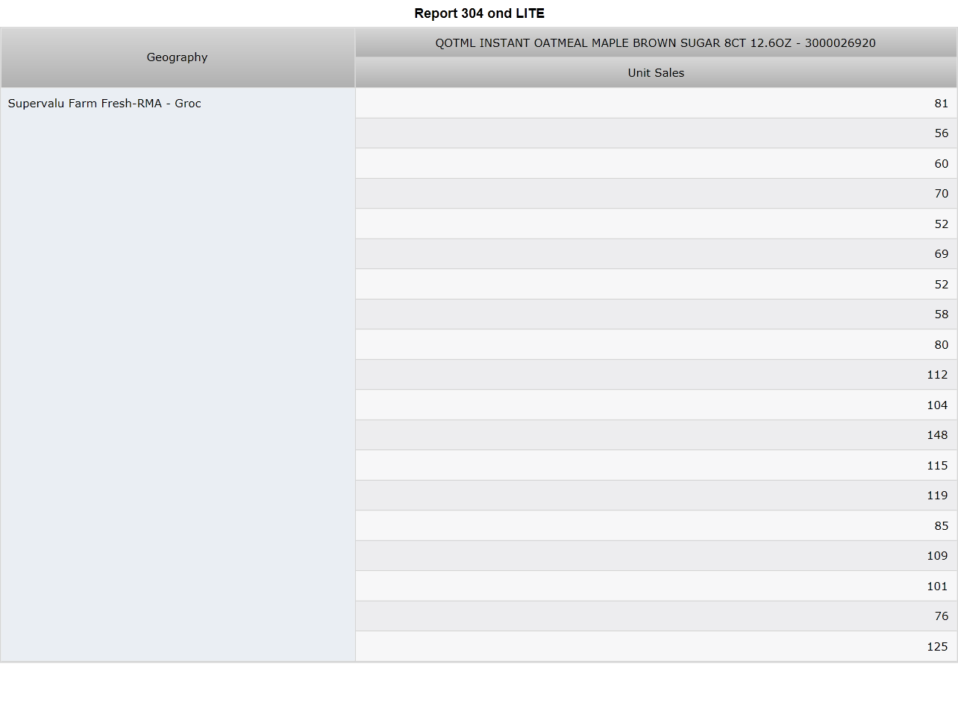Select the cell with value 69

[x=656, y=254]
